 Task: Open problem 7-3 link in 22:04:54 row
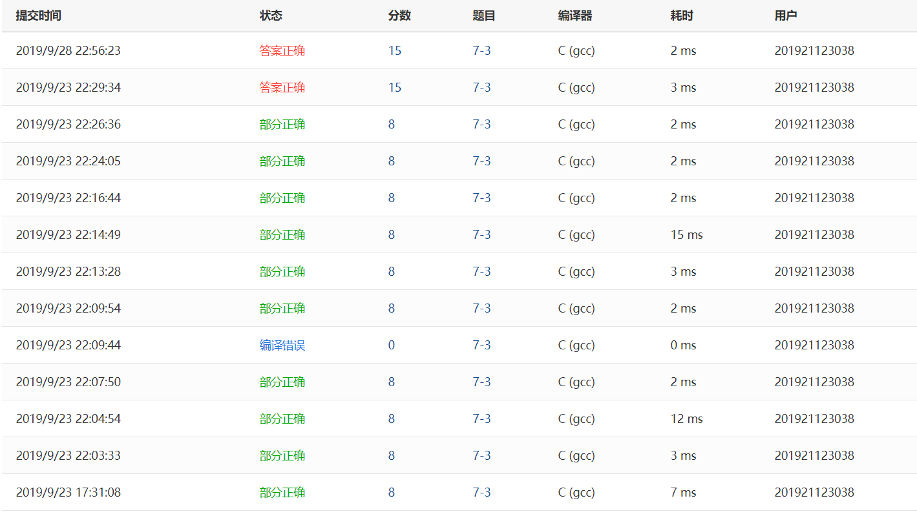coord(482,418)
